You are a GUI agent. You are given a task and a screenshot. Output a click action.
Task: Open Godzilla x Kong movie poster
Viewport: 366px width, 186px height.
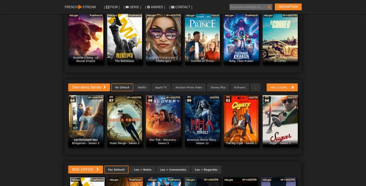click(x=86, y=39)
